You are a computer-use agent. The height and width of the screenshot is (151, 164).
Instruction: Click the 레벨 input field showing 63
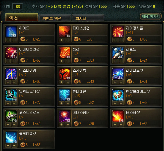(17, 7)
